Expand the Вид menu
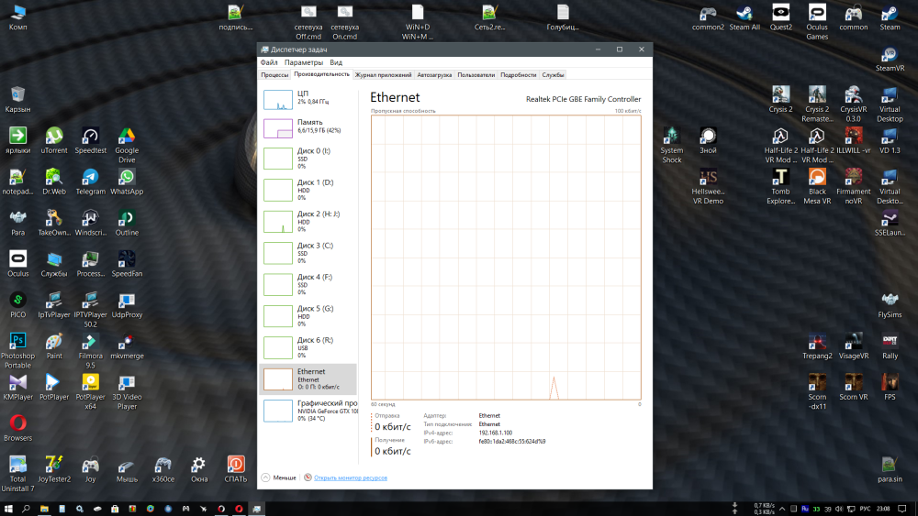This screenshot has width=918, height=516. coord(336,62)
